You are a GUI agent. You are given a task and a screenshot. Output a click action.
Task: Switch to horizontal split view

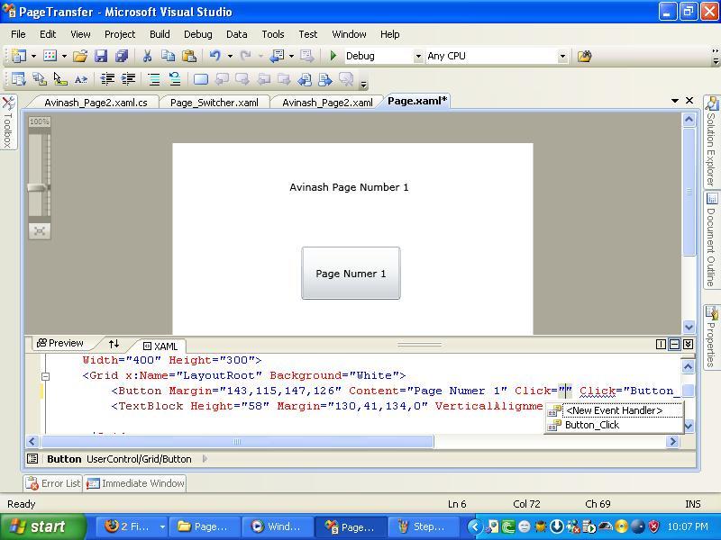674,345
